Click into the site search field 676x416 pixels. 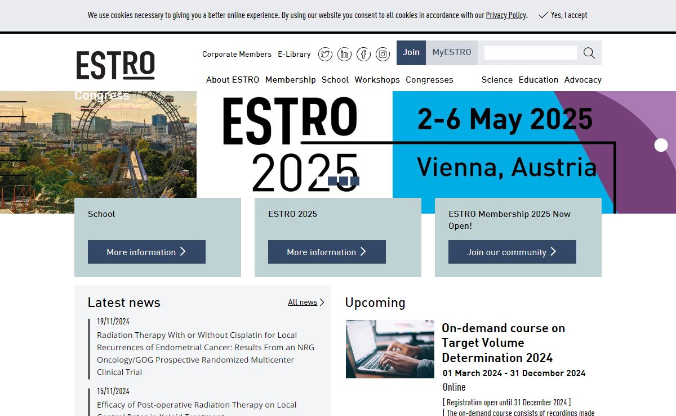click(531, 53)
